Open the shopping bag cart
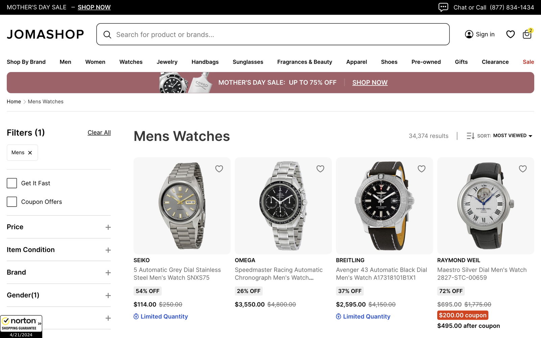Viewport: 541px width, 338px height. click(x=527, y=34)
